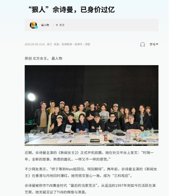This screenshot has height=196, width=169.
Task: Click the 澎湃新闻 source link
Action: [67, 44]
